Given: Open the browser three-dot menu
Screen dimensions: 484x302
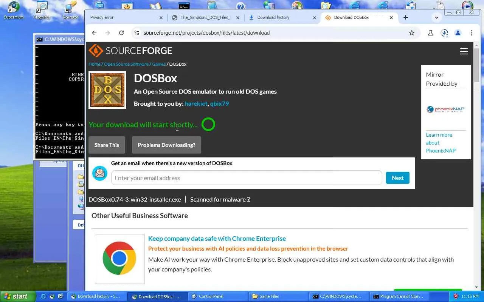Looking at the screenshot, I should 472,33.
